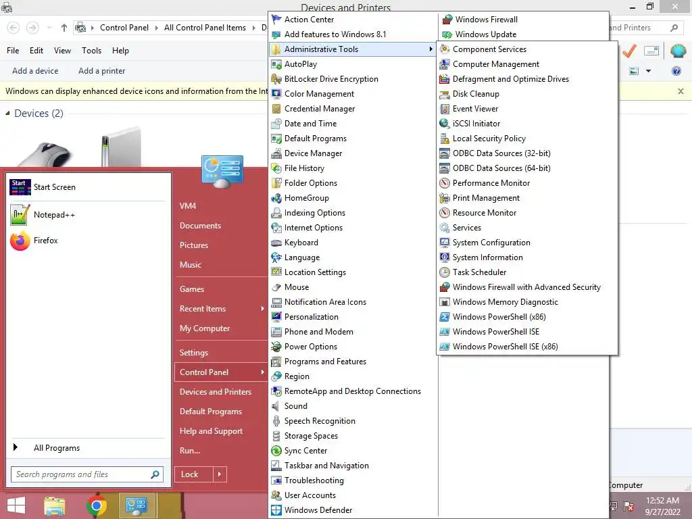Open Start Screen from the Start menu
The image size is (692, 519).
click(x=54, y=187)
